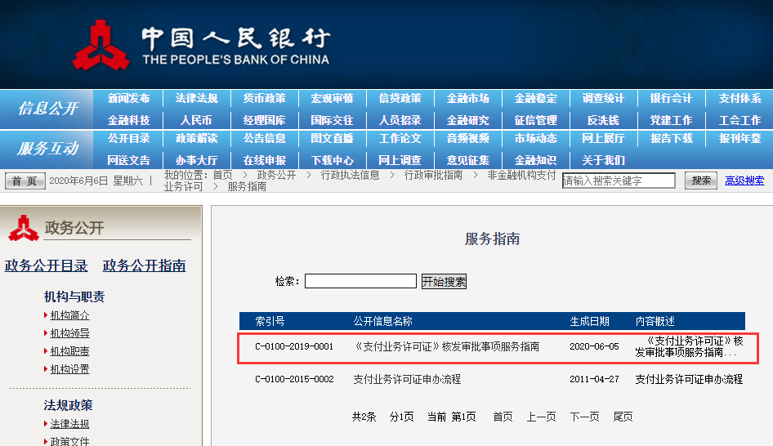Image resolution: width=773 pixels, height=446 pixels.
Task: Open 金融稳定 menu item
Action: tap(535, 98)
